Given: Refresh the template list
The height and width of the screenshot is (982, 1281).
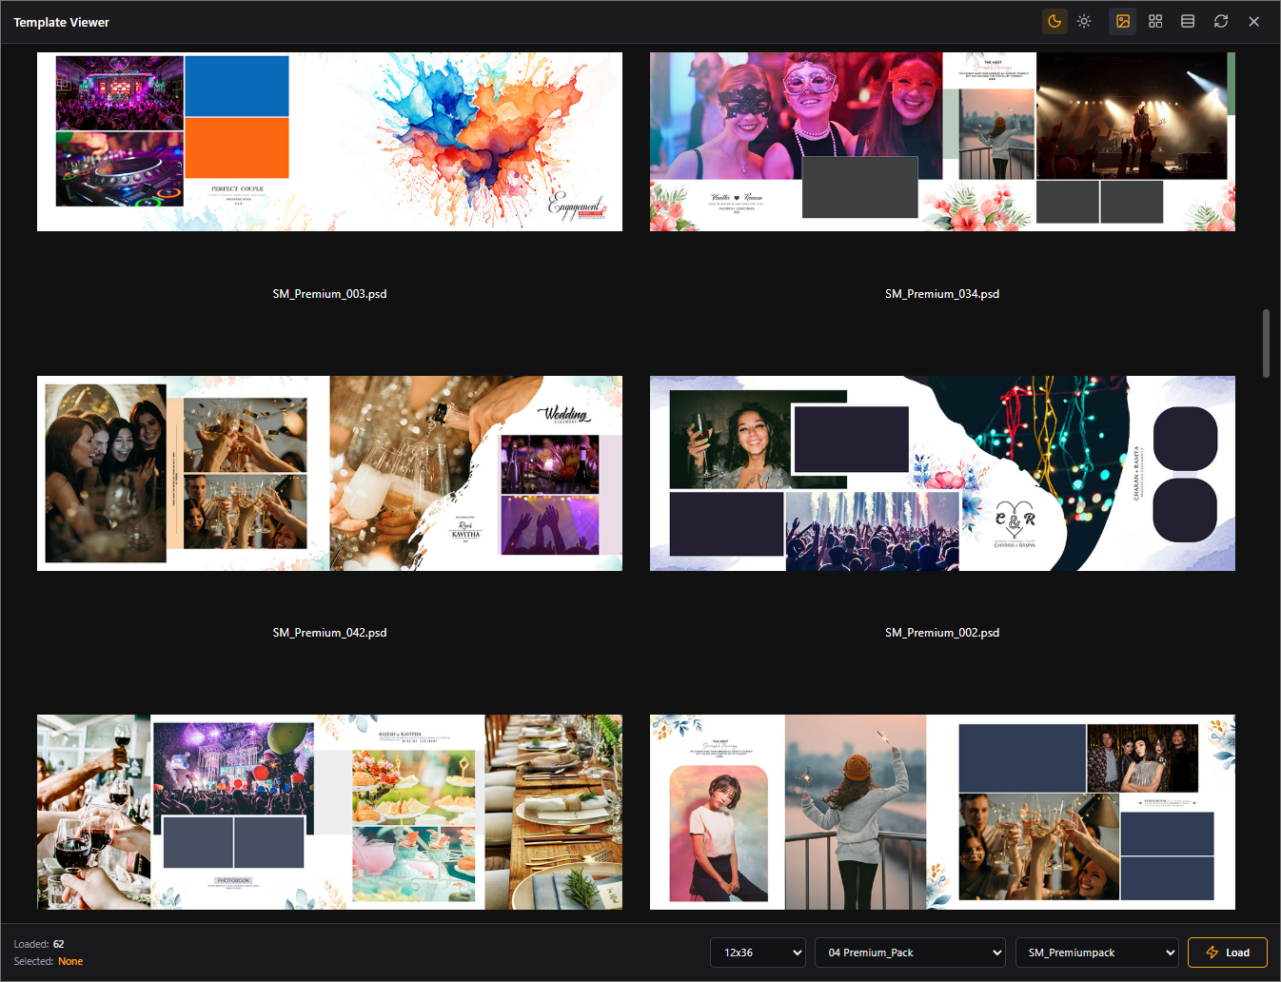Looking at the screenshot, I should coord(1221,21).
